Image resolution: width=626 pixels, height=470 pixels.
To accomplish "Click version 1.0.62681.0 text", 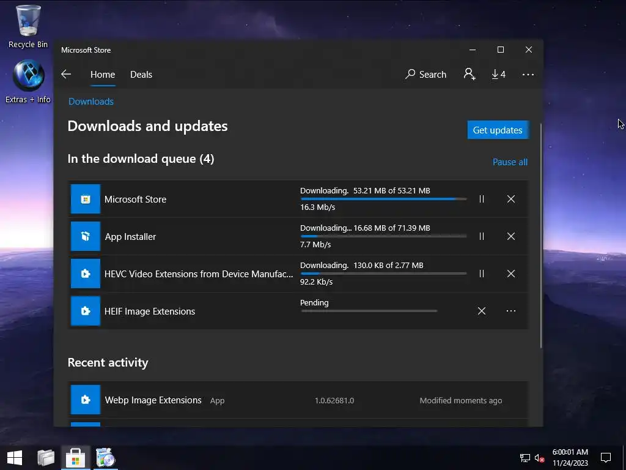I will [x=334, y=400].
